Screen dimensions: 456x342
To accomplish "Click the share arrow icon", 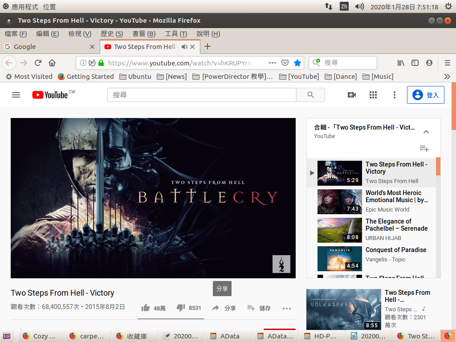I will 216,308.
